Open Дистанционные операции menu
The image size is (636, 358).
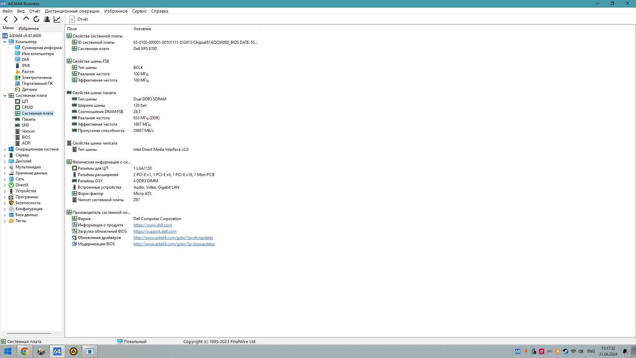[72, 11]
